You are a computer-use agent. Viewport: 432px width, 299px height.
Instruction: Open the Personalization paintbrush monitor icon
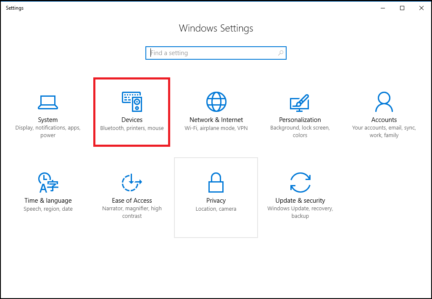(x=300, y=103)
